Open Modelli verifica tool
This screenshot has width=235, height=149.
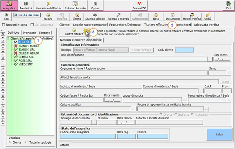pyautogui.click(x=192, y=16)
